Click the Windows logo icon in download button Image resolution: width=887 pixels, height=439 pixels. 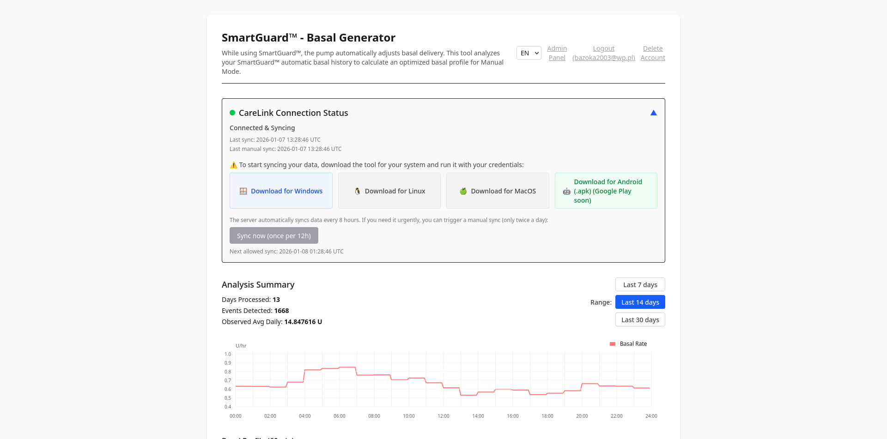coord(243,191)
